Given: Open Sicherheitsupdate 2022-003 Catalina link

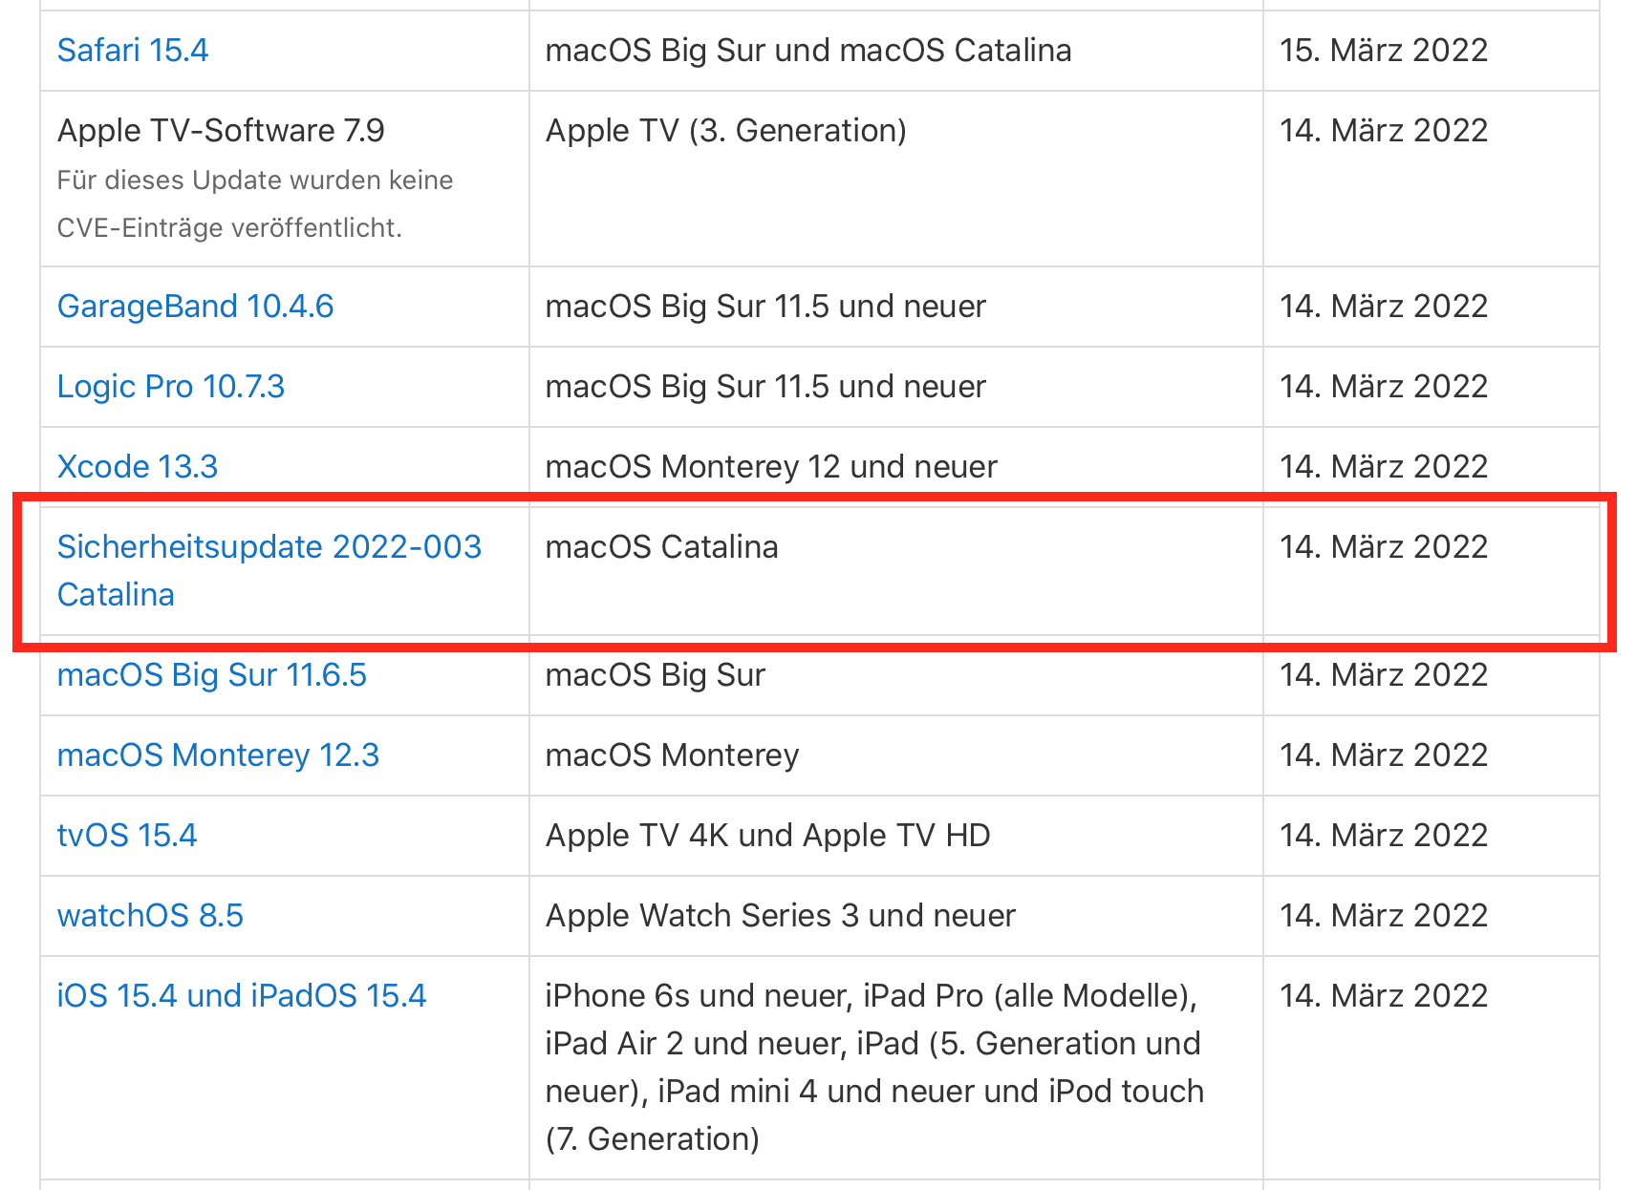Looking at the screenshot, I should pyautogui.click(x=269, y=547).
